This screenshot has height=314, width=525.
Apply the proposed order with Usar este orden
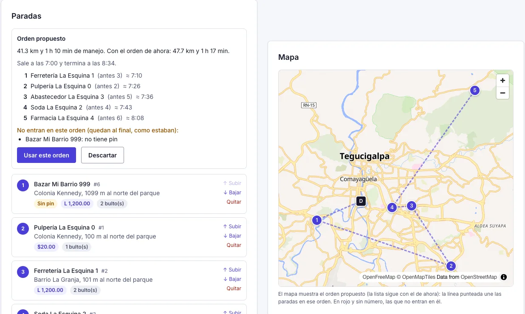(x=46, y=155)
